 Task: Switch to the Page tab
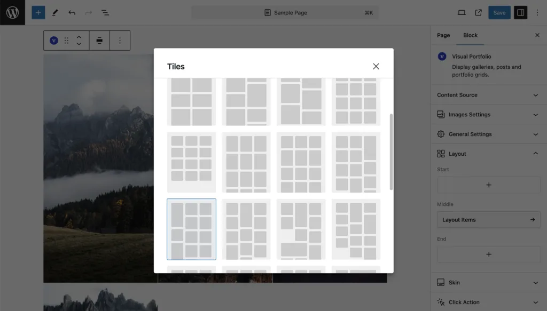point(443,35)
